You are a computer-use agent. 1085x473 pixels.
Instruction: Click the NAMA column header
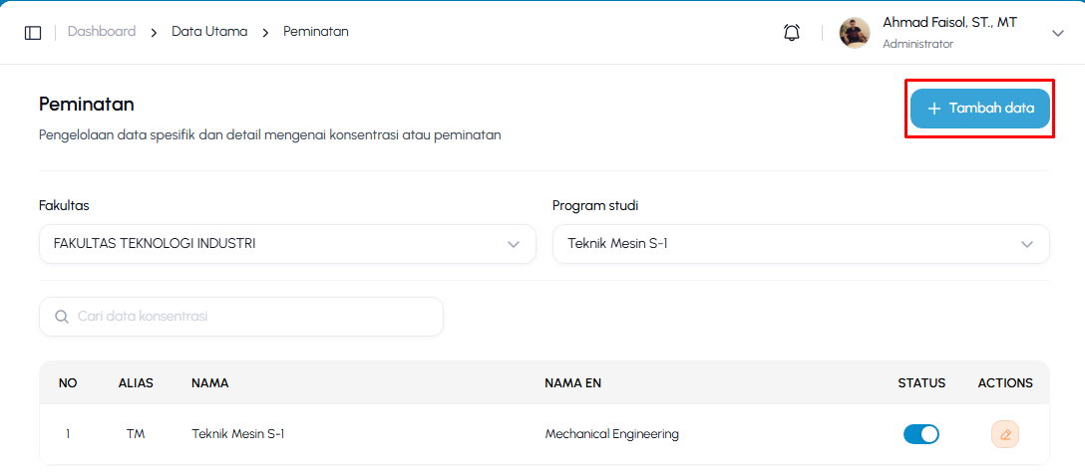pos(210,383)
